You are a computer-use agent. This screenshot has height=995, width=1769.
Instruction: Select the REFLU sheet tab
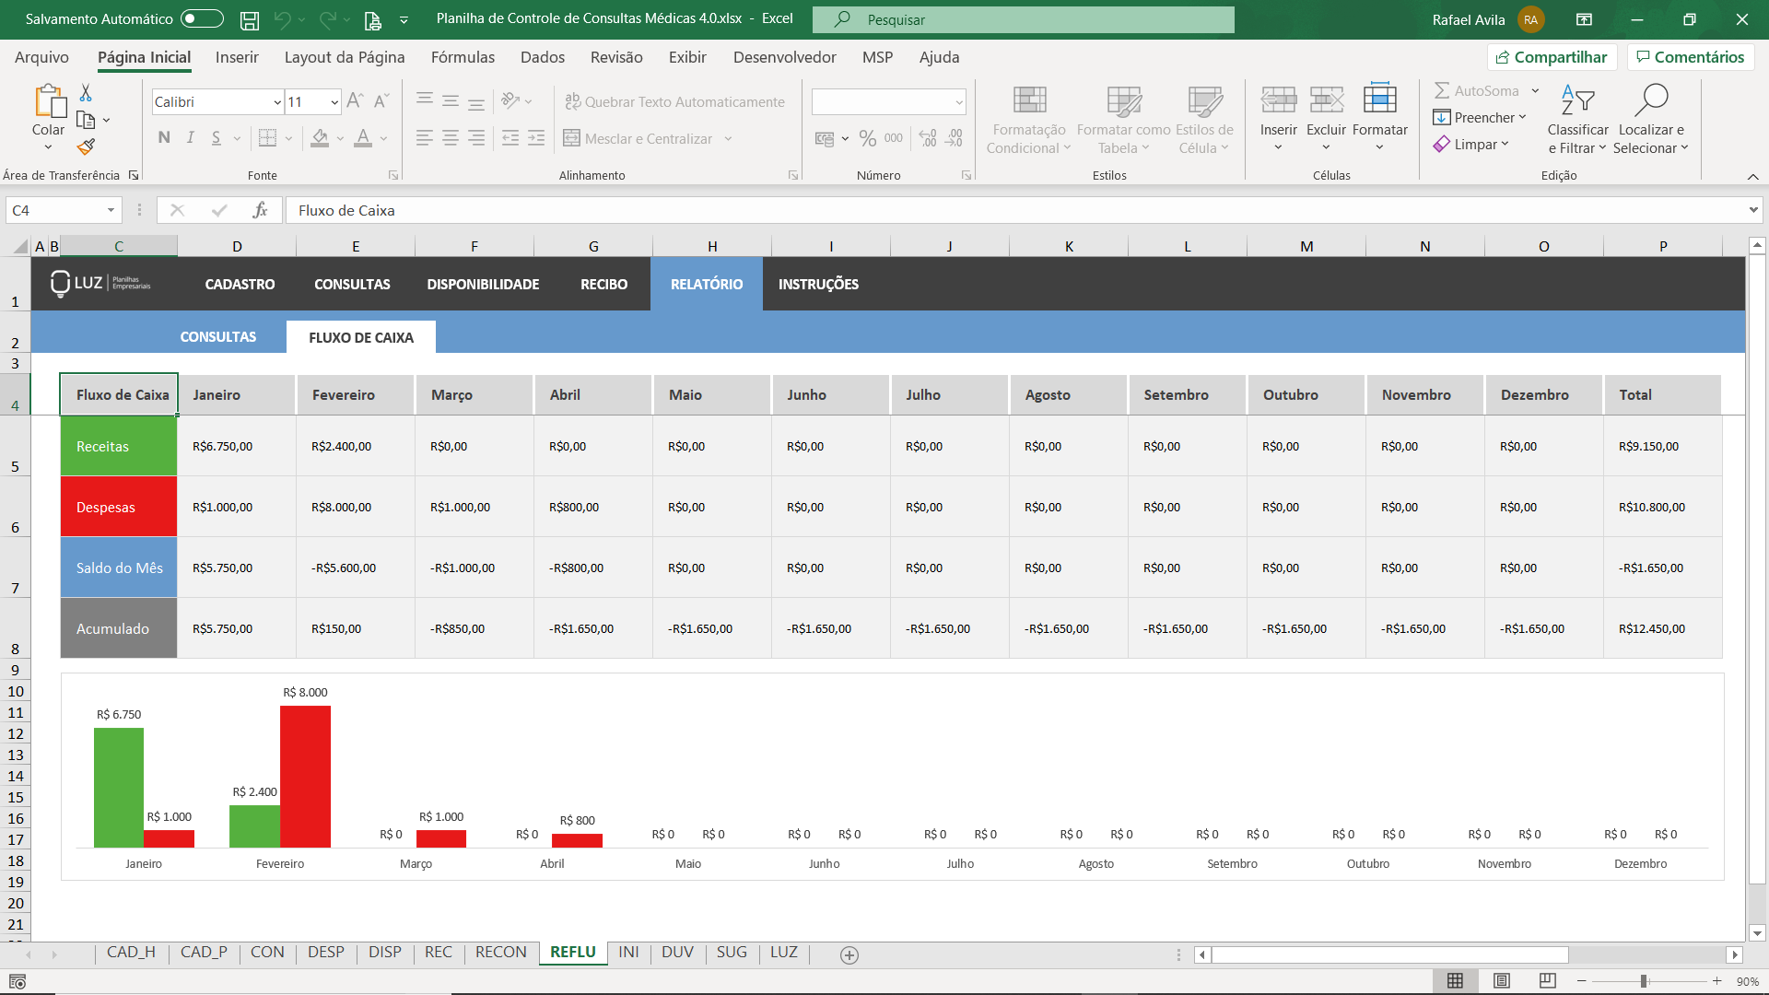click(572, 953)
